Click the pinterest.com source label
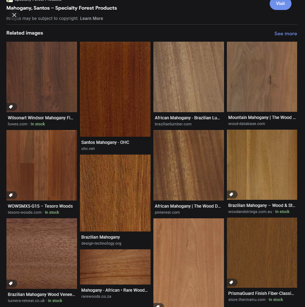Image resolution: width=305 pixels, height=307 pixels. tap(167, 212)
